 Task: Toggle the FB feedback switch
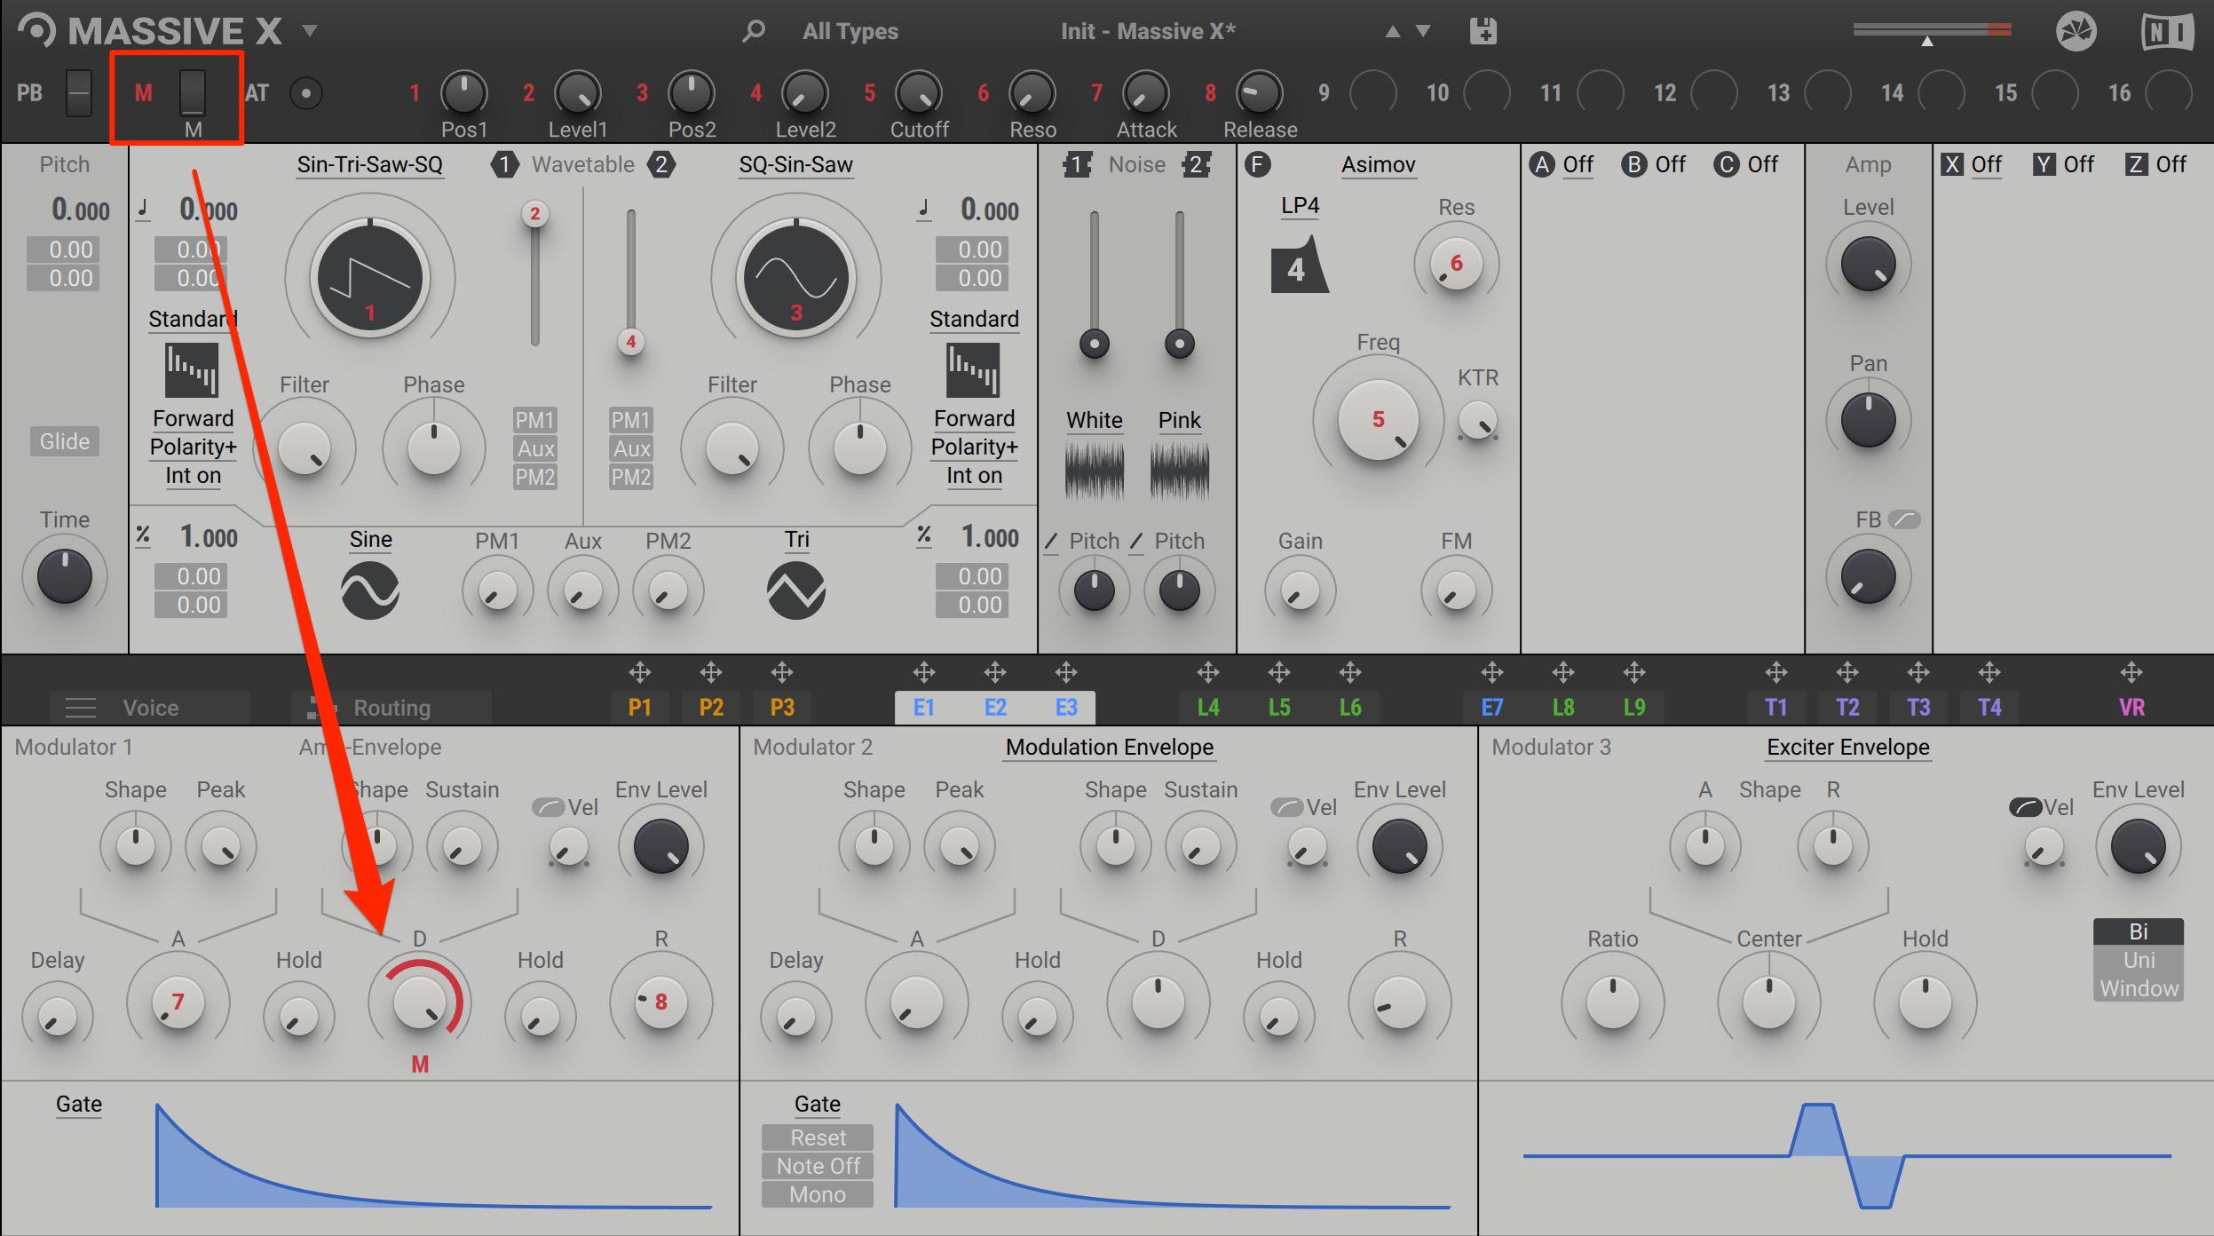coord(1904,519)
